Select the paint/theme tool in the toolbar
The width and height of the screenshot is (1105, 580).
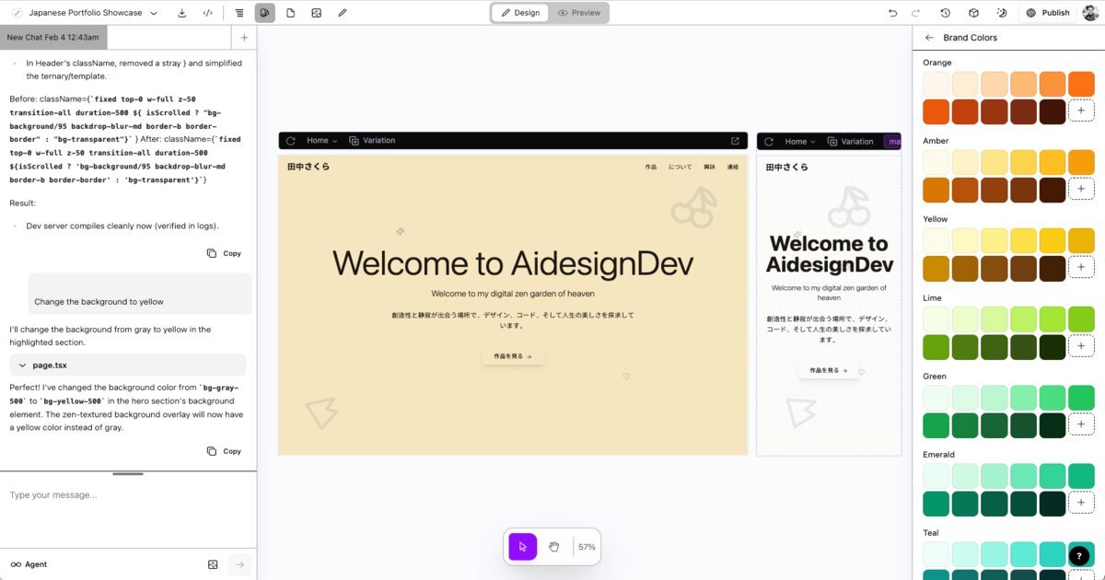[x=264, y=12]
